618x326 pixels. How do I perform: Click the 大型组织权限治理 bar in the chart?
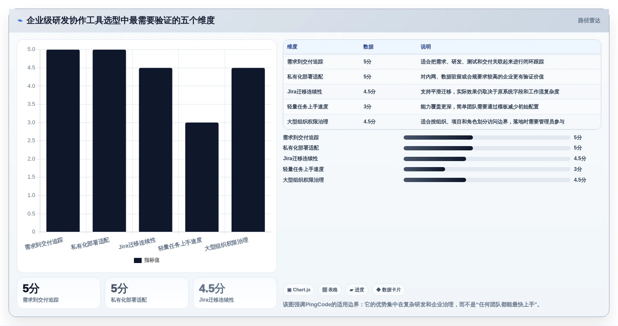(248, 150)
